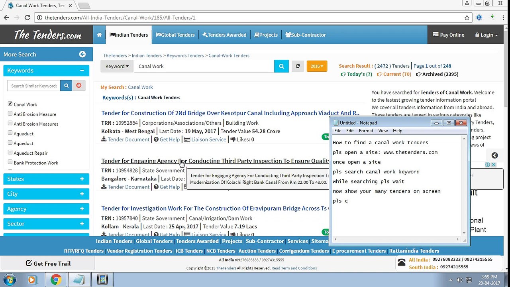The height and width of the screenshot is (287, 510).
Task: Open Chrome from the taskbar
Action: click(56, 279)
